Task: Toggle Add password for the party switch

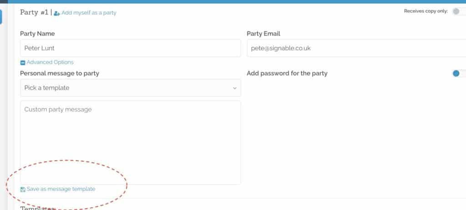Action: [x=459, y=73]
